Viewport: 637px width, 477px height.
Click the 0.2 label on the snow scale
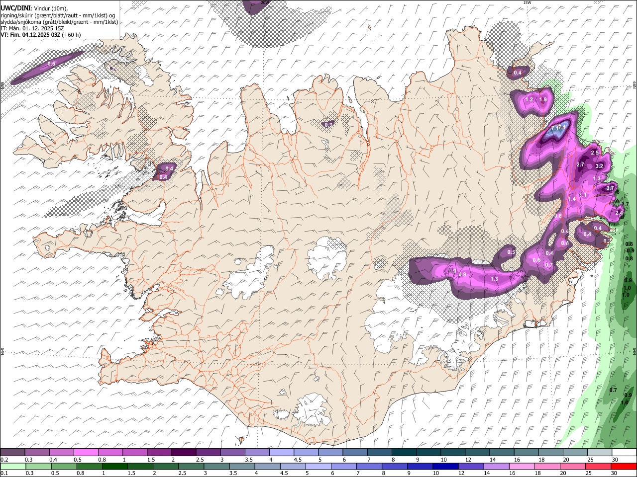3,460
